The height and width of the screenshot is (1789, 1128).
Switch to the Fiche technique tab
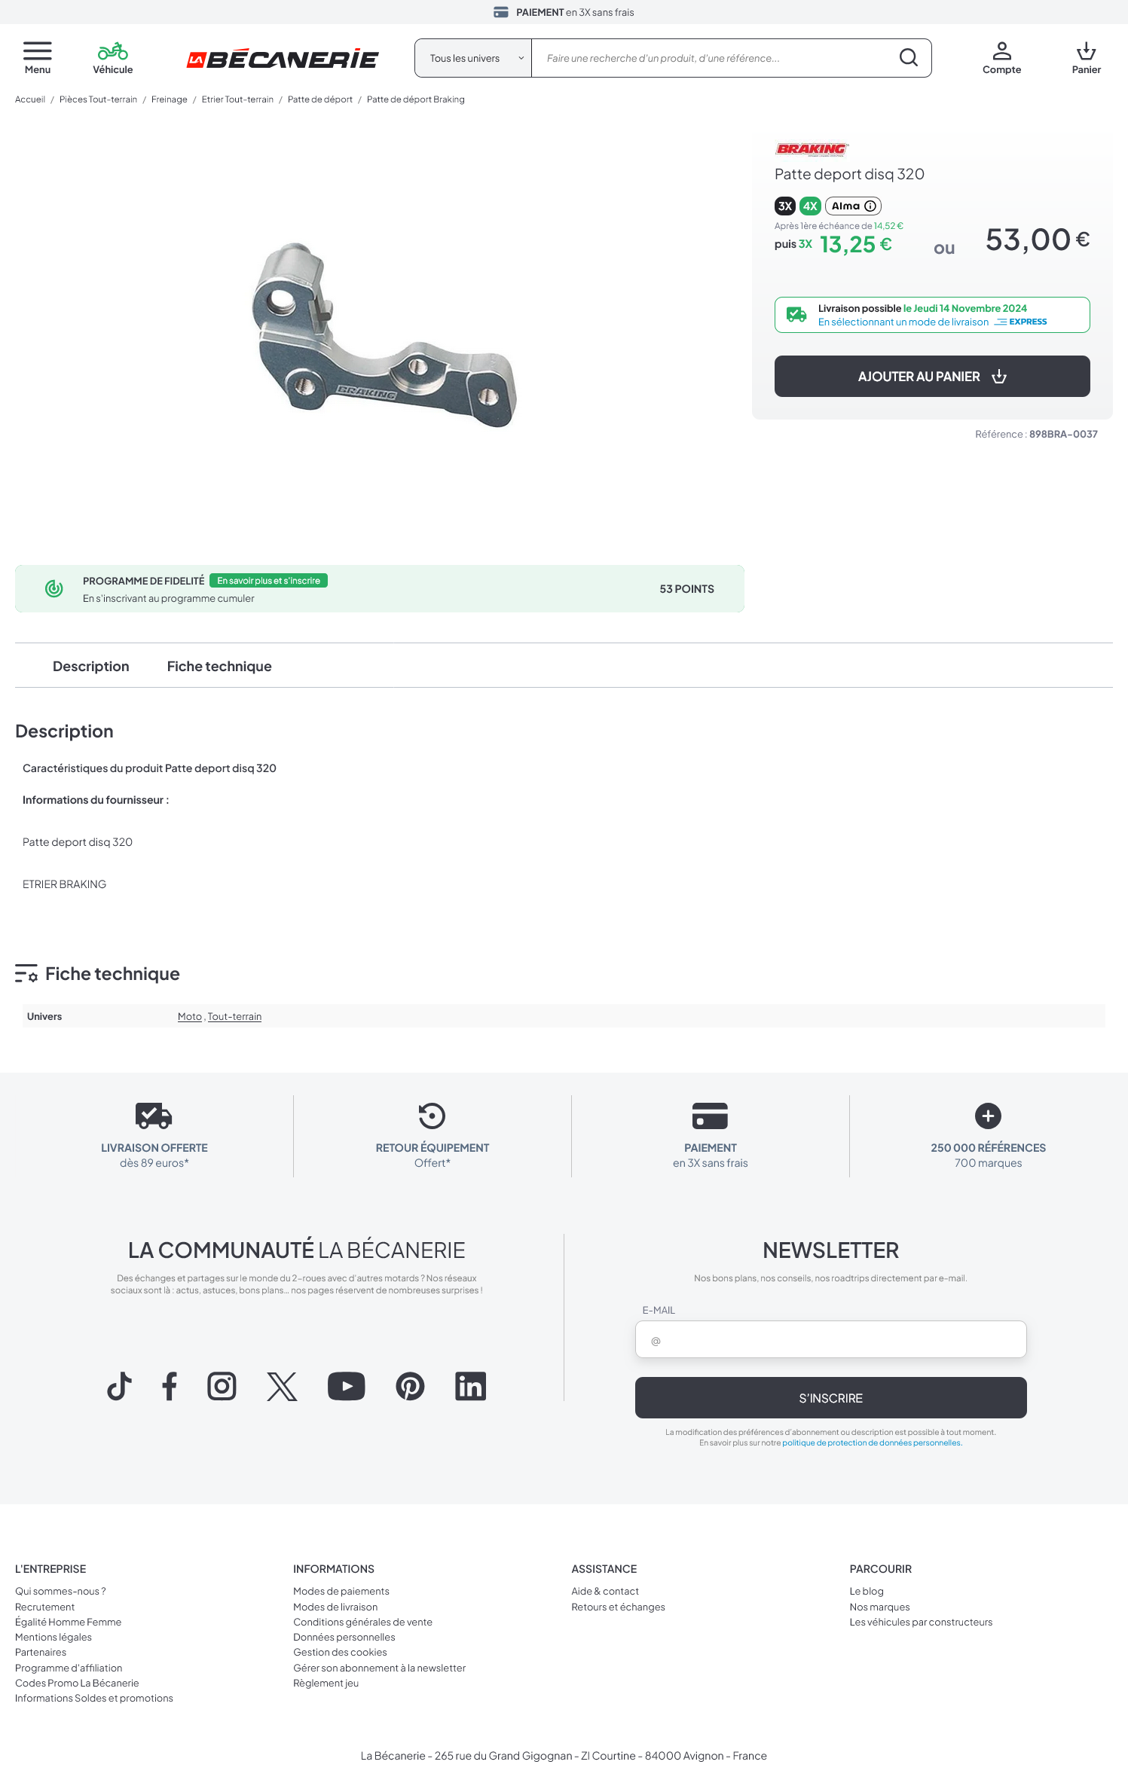tap(219, 667)
